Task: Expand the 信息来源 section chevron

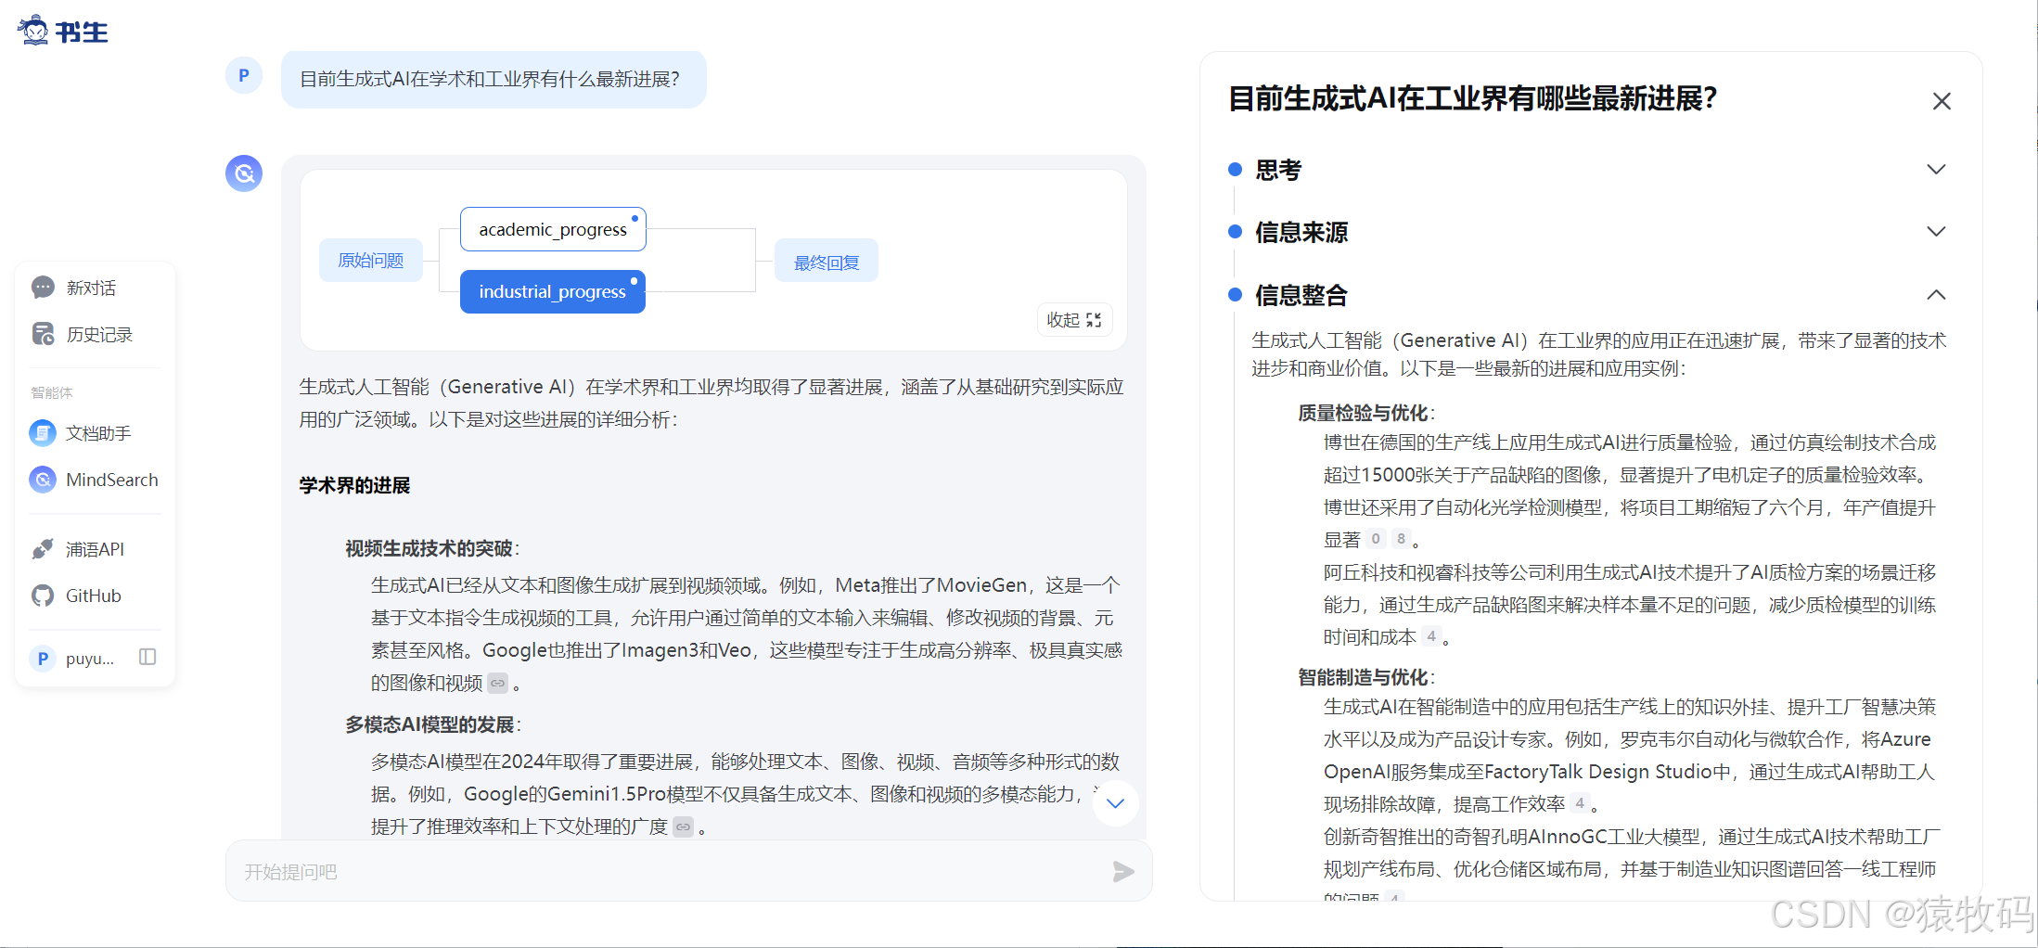Action: click(1936, 231)
